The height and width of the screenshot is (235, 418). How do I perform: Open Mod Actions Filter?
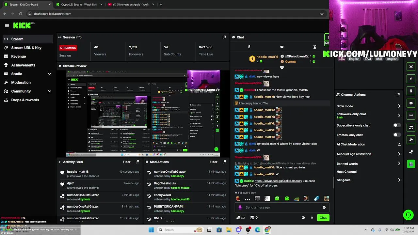(x=213, y=162)
